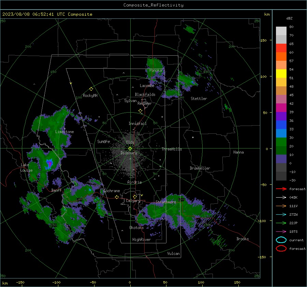307x287 pixels.
Task: Click the blue storm core west of Stettler
Action: pos(193,83)
